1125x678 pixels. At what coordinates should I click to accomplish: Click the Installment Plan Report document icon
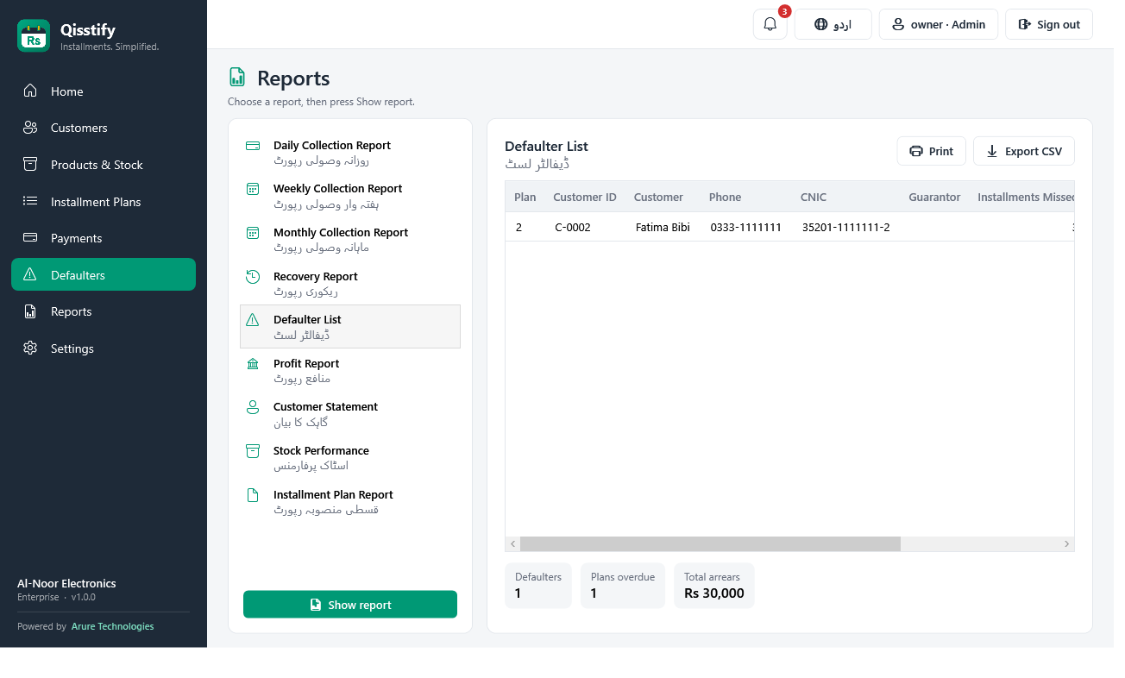coord(253,495)
